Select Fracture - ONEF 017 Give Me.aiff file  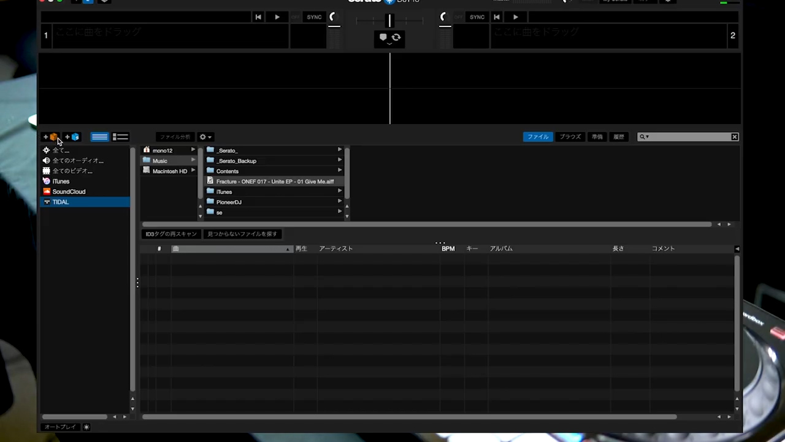pyautogui.click(x=274, y=182)
